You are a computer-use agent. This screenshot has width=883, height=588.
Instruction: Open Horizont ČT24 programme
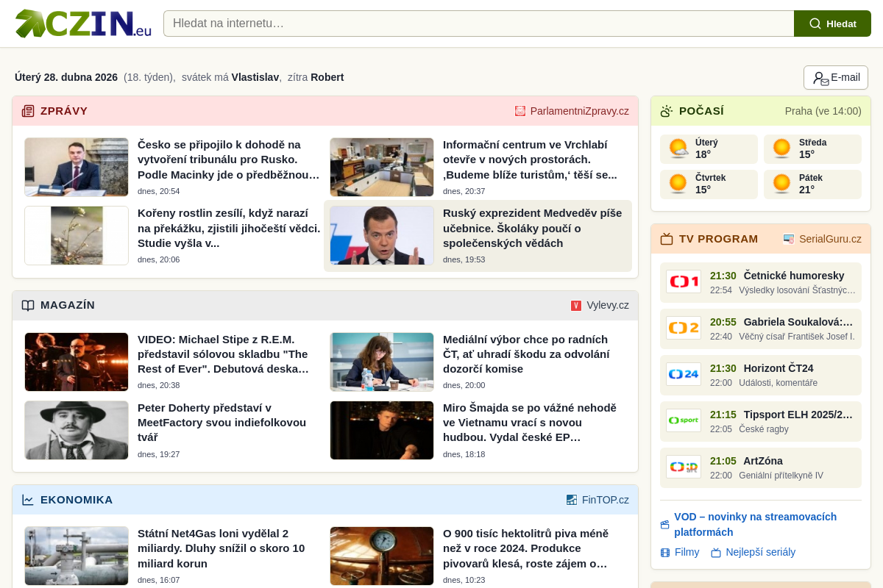tap(779, 368)
